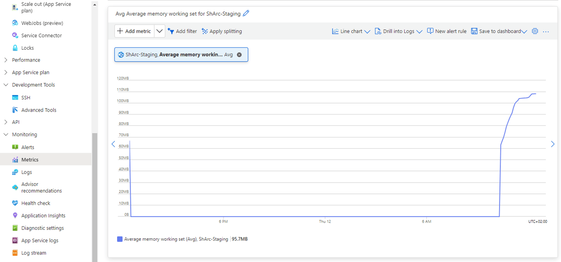Remove the ShArc-Staging metric pill

[239, 54]
